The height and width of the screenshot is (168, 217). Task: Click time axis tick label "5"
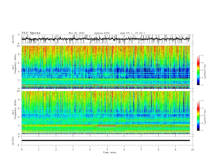tap(107, 150)
